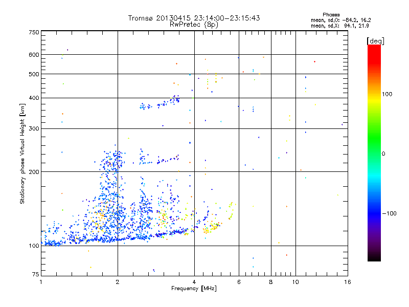Click the plot title 'Tromsø 20130415 23:14:00-23:15:43'
This screenshot has height=307, width=409.
pyautogui.click(x=194, y=18)
